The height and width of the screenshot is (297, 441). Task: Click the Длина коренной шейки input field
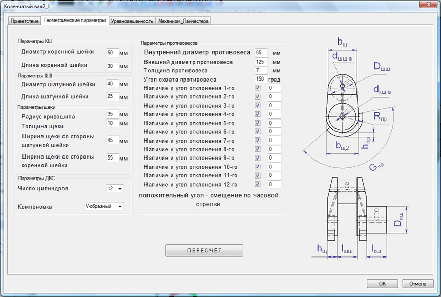pyautogui.click(x=113, y=66)
